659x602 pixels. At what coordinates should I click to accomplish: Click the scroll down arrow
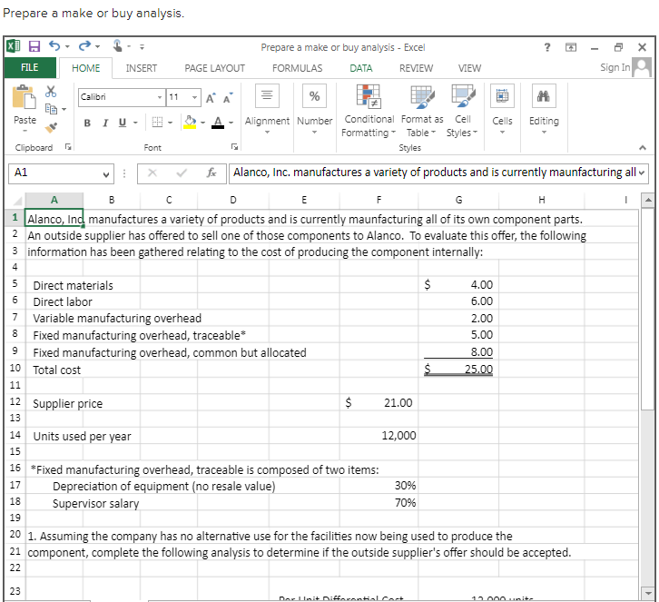tap(647, 593)
